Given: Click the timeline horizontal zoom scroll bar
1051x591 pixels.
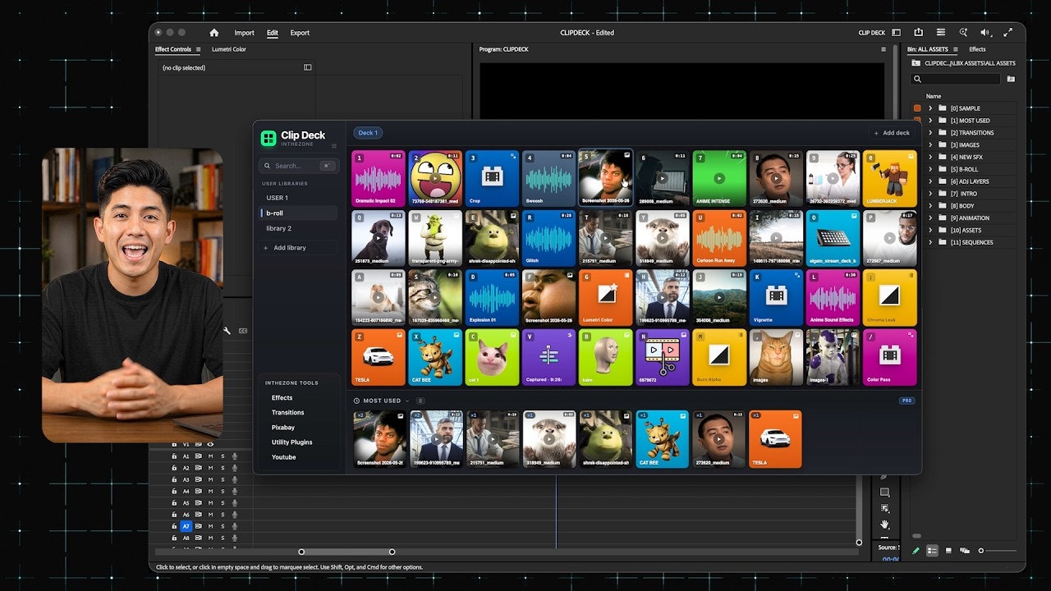Looking at the screenshot, I should coord(347,552).
